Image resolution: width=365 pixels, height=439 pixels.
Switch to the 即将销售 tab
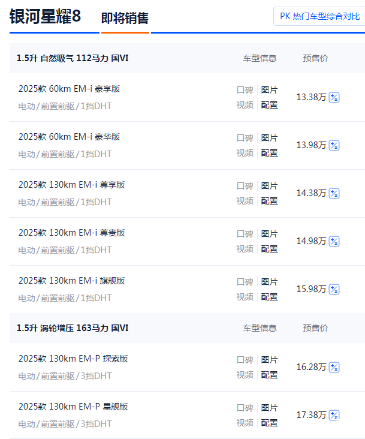[x=125, y=18]
